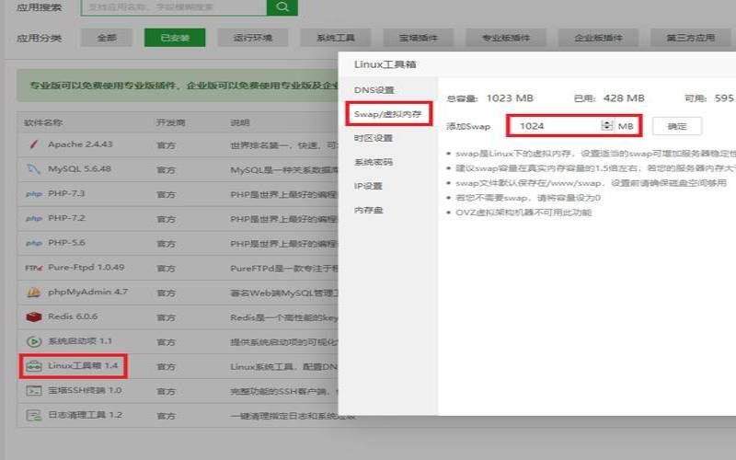Focus the application search input field
Screen dimensions: 736x460
point(174,7)
